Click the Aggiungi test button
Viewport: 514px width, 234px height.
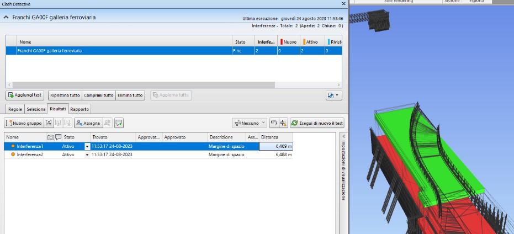click(25, 95)
